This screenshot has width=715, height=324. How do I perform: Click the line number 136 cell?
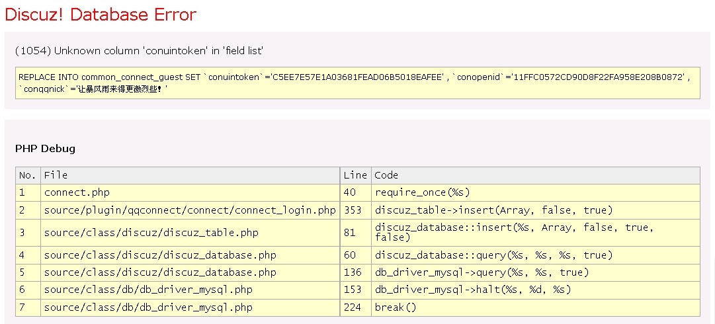353,272
